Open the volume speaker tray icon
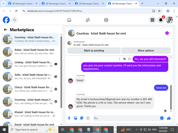Viewport: 178px width, 133px height. 149,129
